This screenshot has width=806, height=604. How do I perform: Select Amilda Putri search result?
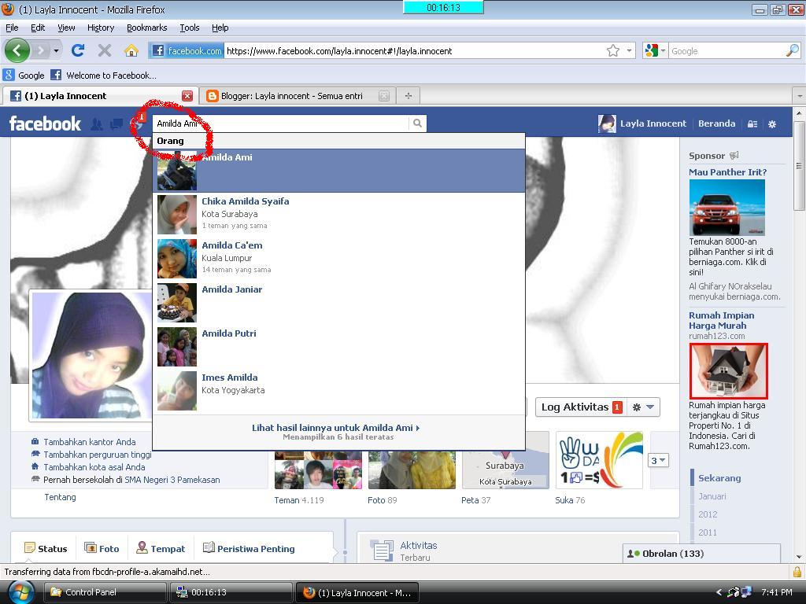(x=339, y=347)
